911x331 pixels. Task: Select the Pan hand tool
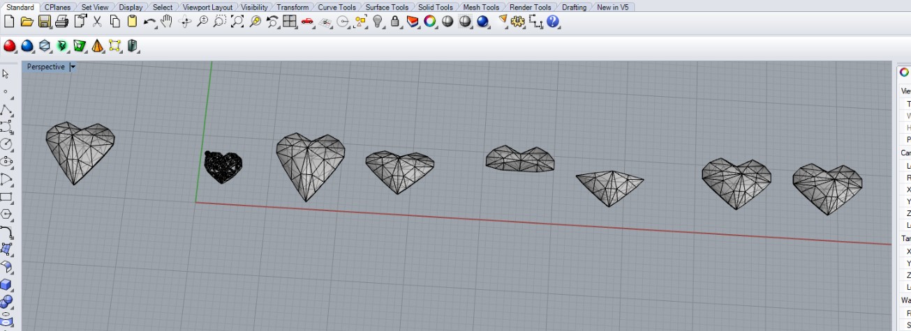coord(167,22)
